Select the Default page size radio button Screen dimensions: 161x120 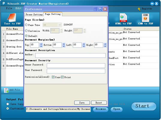[26, 36]
